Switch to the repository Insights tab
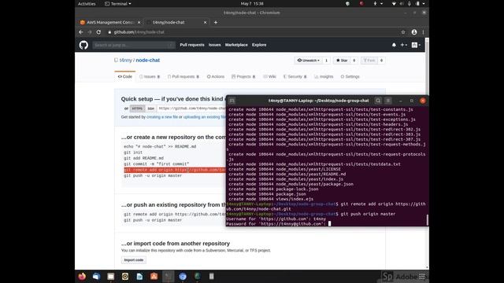The image size is (504, 283). click(x=324, y=77)
